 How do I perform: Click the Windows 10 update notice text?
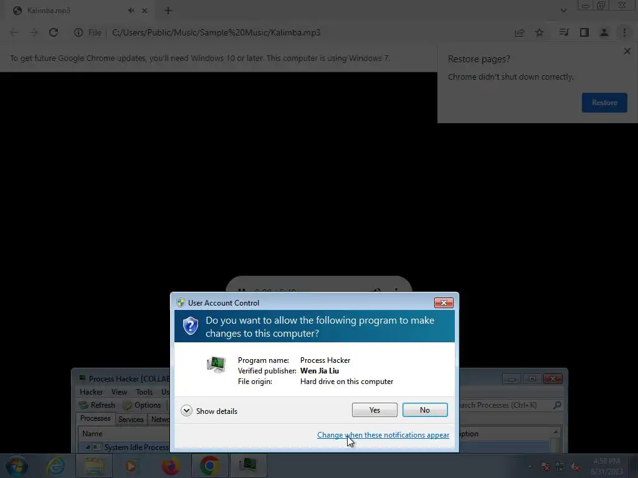200,58
